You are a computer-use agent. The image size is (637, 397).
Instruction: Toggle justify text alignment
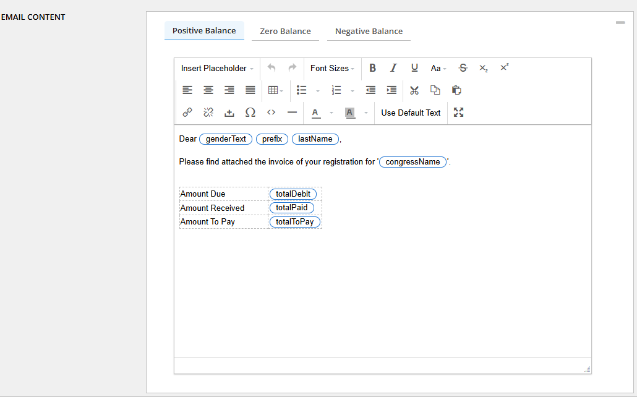pyautogui.click(x=250, y=90)
